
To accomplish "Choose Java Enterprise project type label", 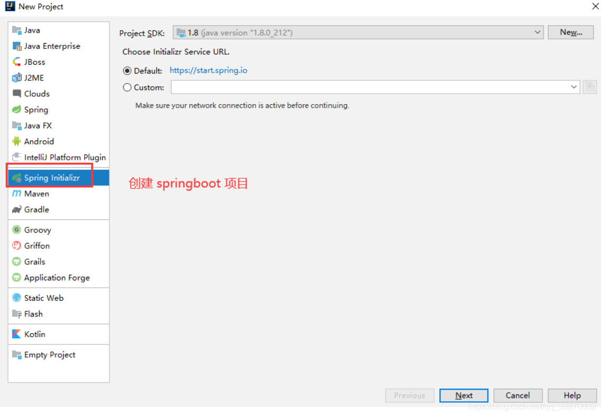I will pos(52,46).
